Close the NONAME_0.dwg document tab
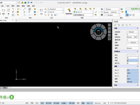 13,21
